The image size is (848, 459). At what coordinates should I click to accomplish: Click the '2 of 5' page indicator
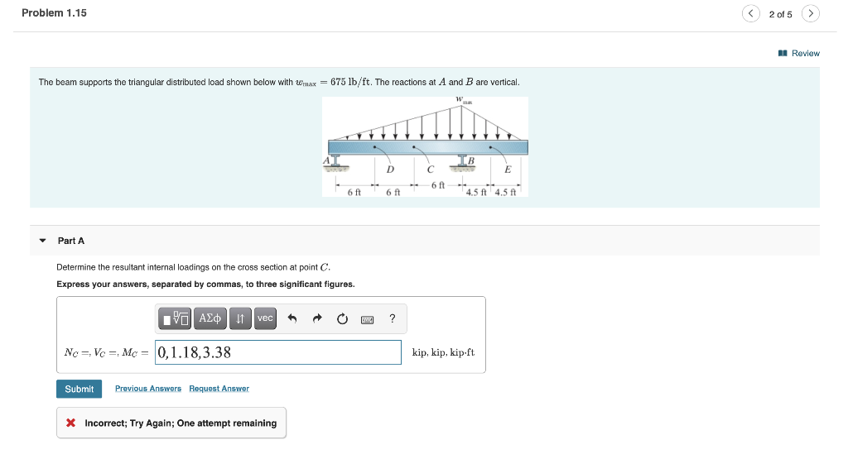click(x=780, y=14)
